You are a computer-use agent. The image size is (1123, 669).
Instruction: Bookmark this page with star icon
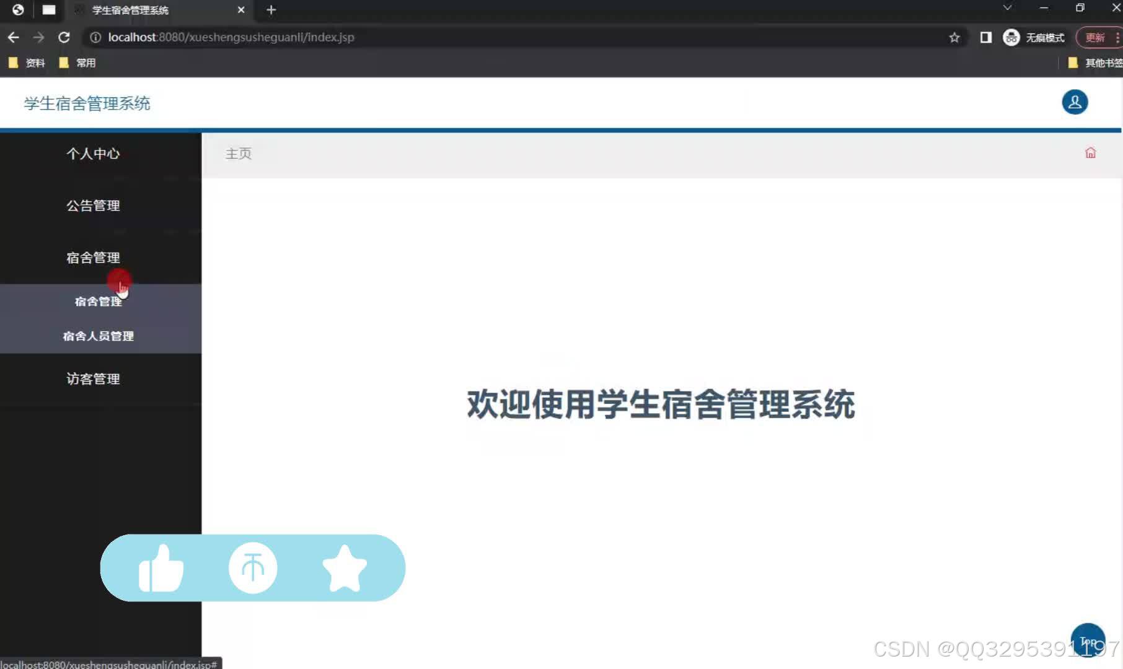[954, 37]
